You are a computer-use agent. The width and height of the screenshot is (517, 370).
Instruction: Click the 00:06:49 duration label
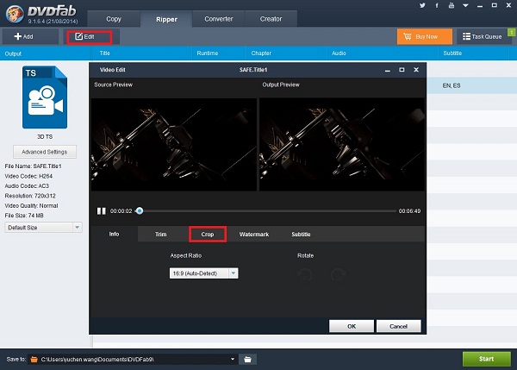coord(409,211)
